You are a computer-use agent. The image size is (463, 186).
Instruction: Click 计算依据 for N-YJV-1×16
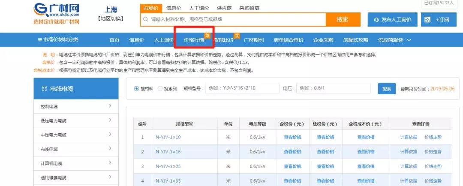409,152
